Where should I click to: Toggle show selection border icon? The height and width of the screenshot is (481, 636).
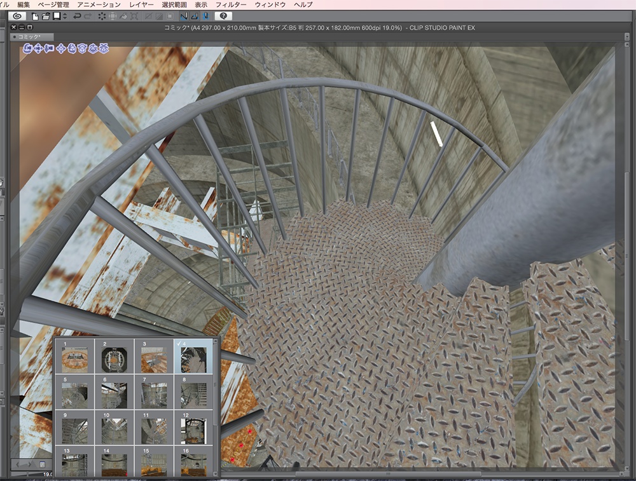tap(170, 17)
